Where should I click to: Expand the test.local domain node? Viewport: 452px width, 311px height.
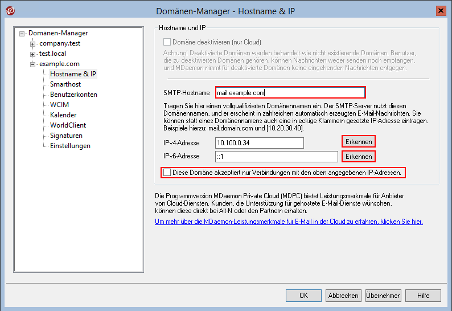[x=33, y=54]
